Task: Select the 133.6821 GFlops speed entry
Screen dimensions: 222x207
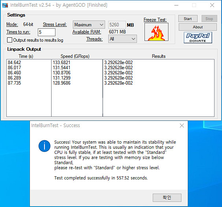Action: (61, 63)
